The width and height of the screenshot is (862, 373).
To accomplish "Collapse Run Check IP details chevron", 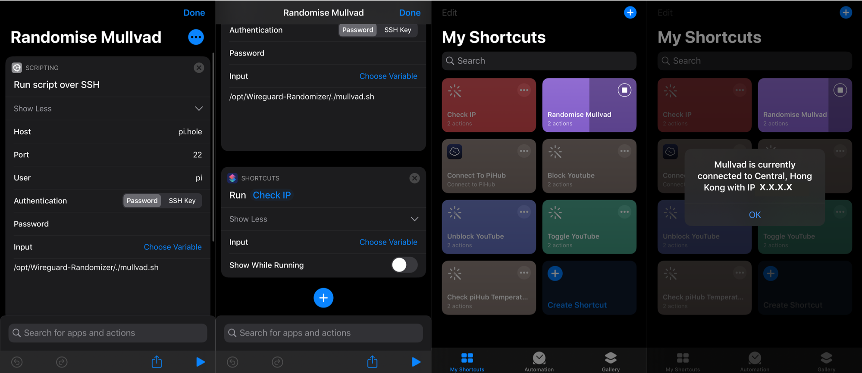I will click(x=414, y=219).
